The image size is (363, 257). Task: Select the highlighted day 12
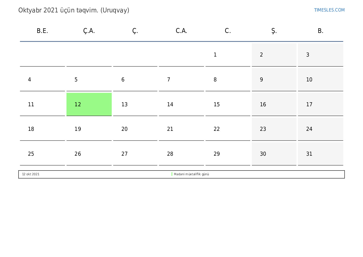(x=89, y=104)
